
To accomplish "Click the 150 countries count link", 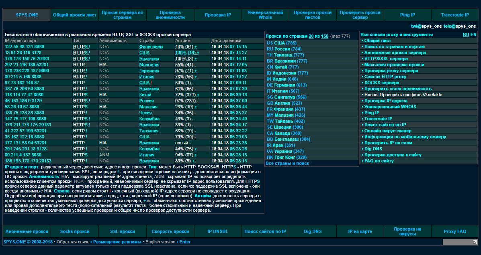I will [x=325, y=36].
